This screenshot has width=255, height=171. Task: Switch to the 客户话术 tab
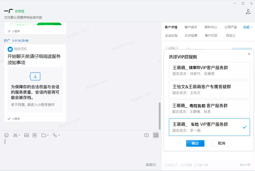pos(191,27)
